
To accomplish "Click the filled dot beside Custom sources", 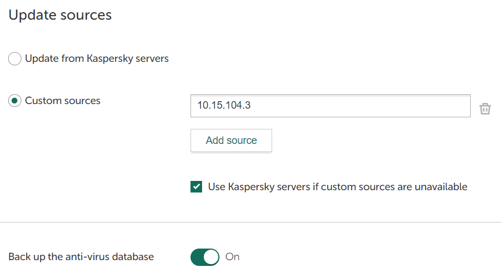I will [15, 101].
